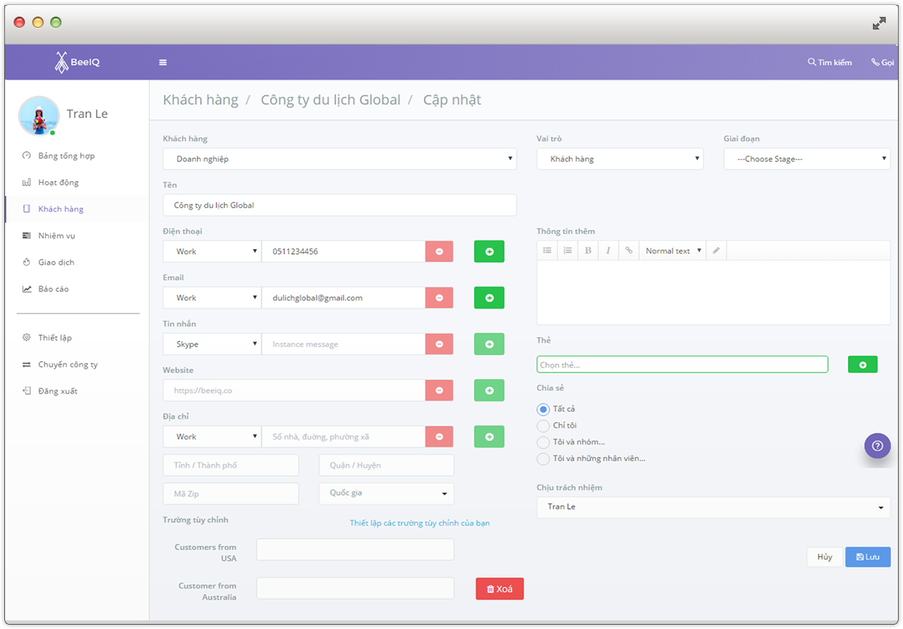The height and width of the screenshot is (629, 903).
Task: Click the "Chọn thẻ..." tag input field
Action: (x=682, y=365)
